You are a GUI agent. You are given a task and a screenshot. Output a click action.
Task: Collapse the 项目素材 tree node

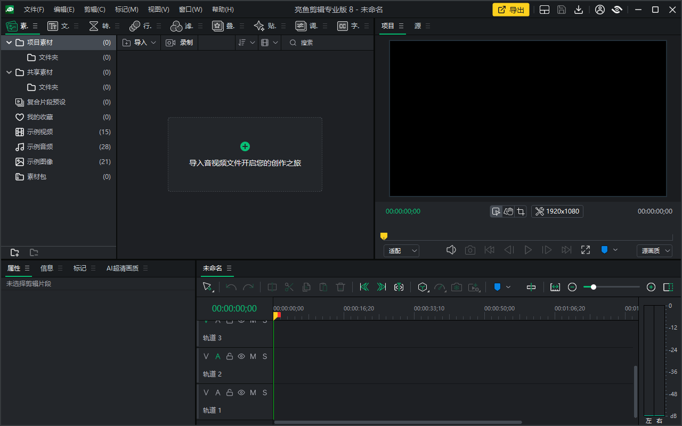[x=9, y=42]
